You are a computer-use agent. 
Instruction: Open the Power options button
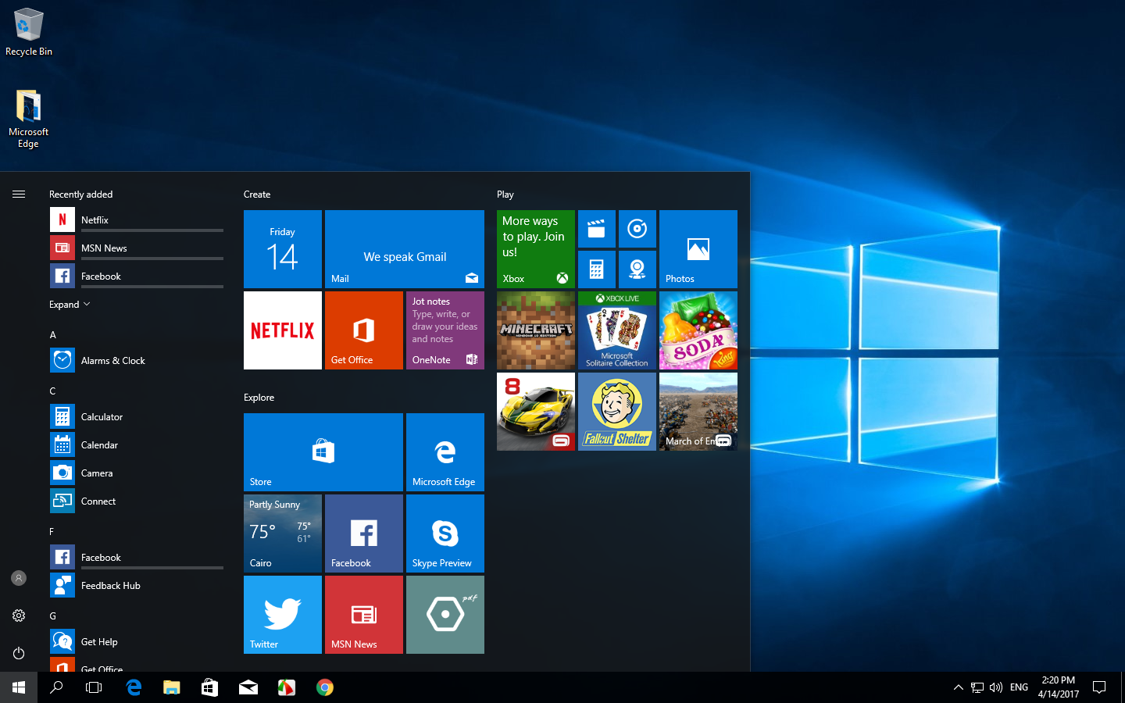pos(19,653)
